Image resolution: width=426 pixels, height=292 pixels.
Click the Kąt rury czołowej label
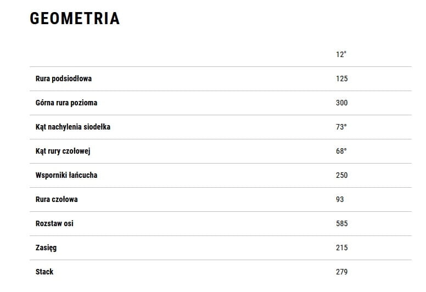[63, 151]
